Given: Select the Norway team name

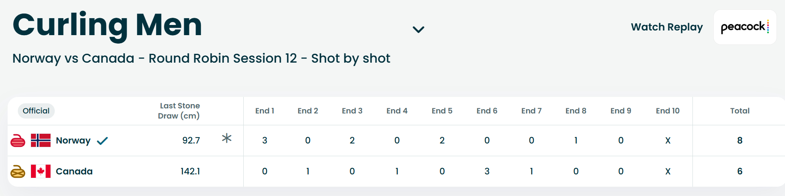Looking at the screenshot, I should pos(73,141).
